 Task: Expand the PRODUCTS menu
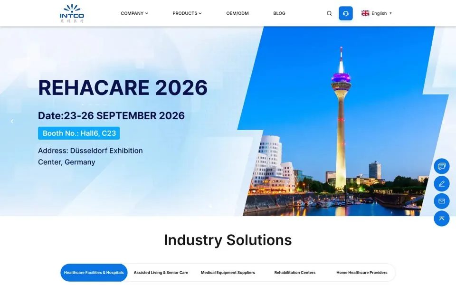(x=187, y=13)
